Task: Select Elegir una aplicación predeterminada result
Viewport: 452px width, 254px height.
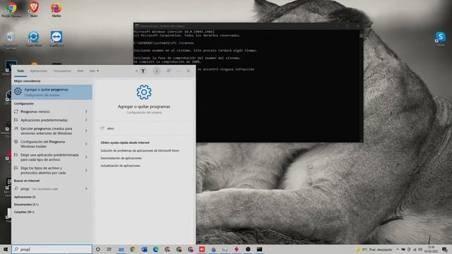Action: 48,157
